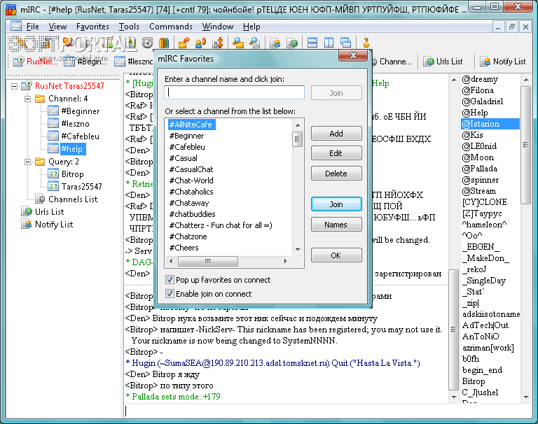The width and height of the screenshot is (538, 424).
Task: Select #Chatzone in the favorites list
Action: point(188,236)
